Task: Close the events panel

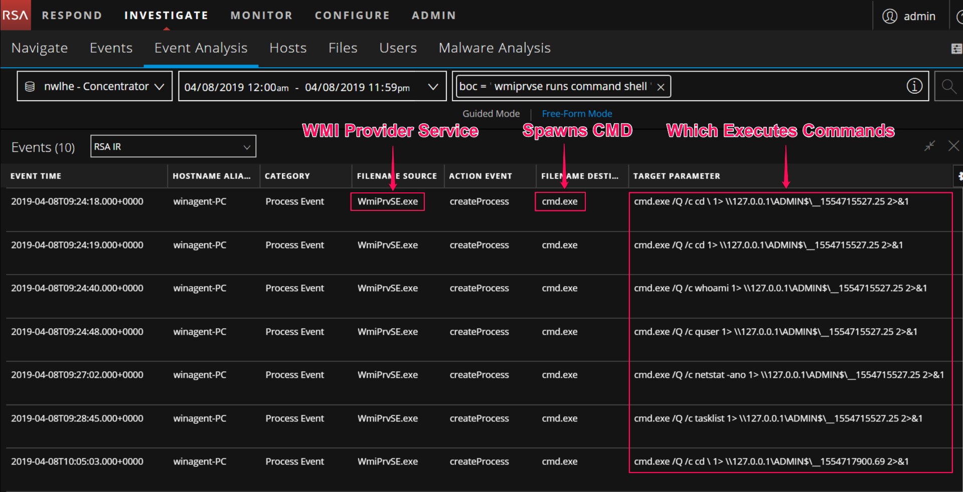Action: 953,146
